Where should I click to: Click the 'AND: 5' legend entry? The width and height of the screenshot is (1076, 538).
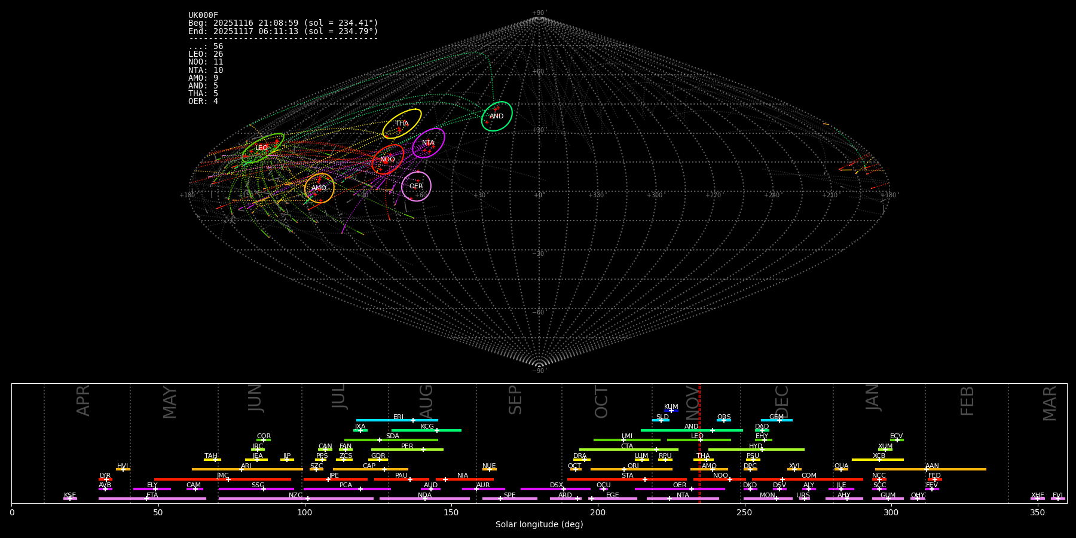(x=203, y=86)
